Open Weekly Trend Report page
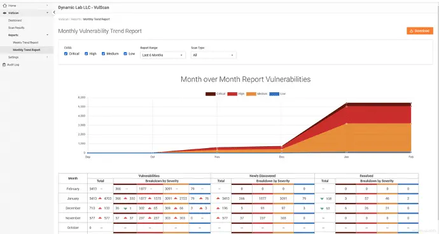The image size is (439, 234). [x=25, y=43]
